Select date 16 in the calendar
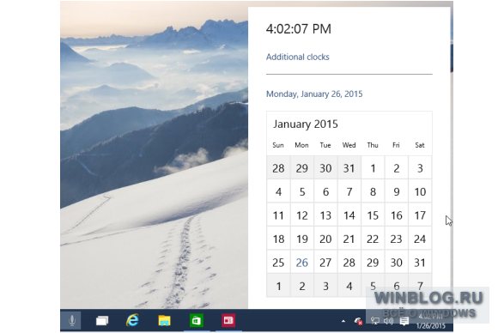 (x=397, y=215)
